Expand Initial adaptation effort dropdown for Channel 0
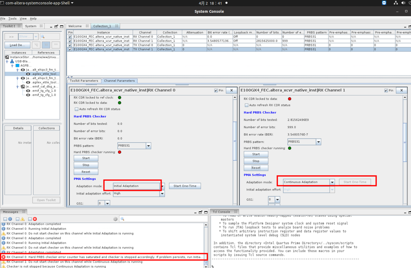This screenshot has width=411, height=268. coord(162,193)
